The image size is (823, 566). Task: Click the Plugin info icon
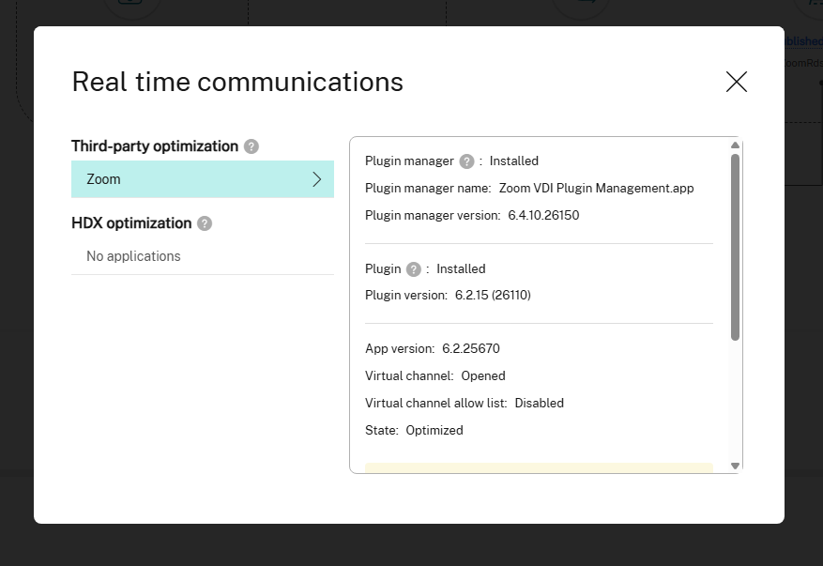pyautogui.click(x=413, y=269)
